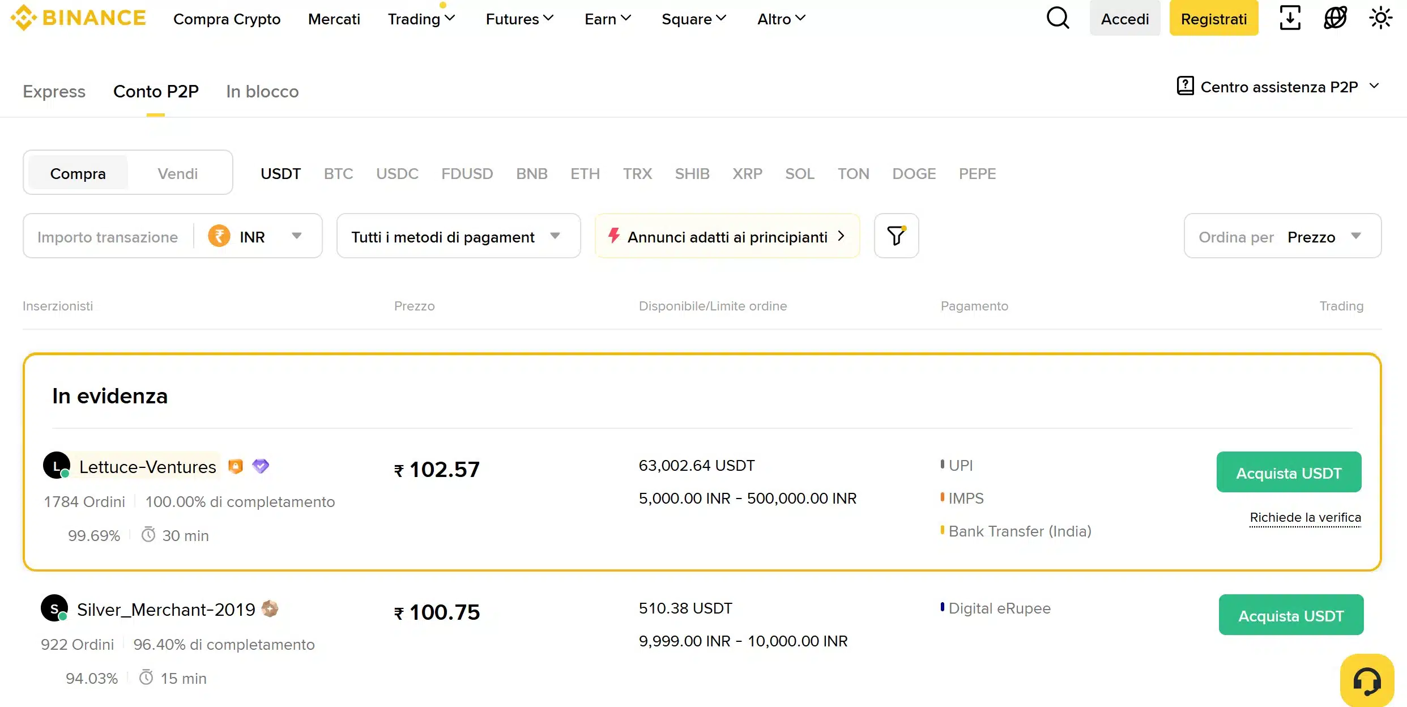Image resolution: width=1407 pixels, height=707 pixels.
Task: Open the language globe icon
Action: pos(1335,18)
